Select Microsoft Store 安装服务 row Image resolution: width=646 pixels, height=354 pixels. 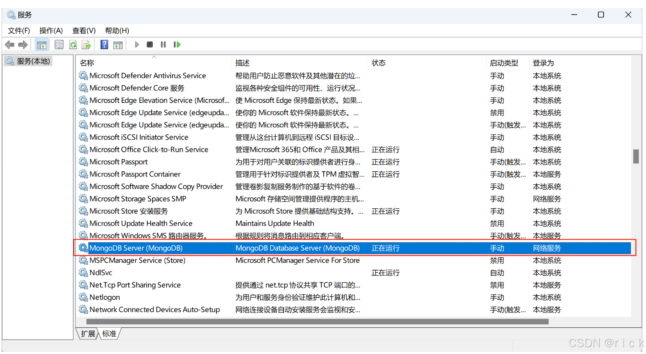coord(354,211)
